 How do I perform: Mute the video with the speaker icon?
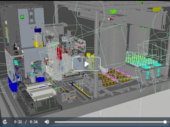47,122
